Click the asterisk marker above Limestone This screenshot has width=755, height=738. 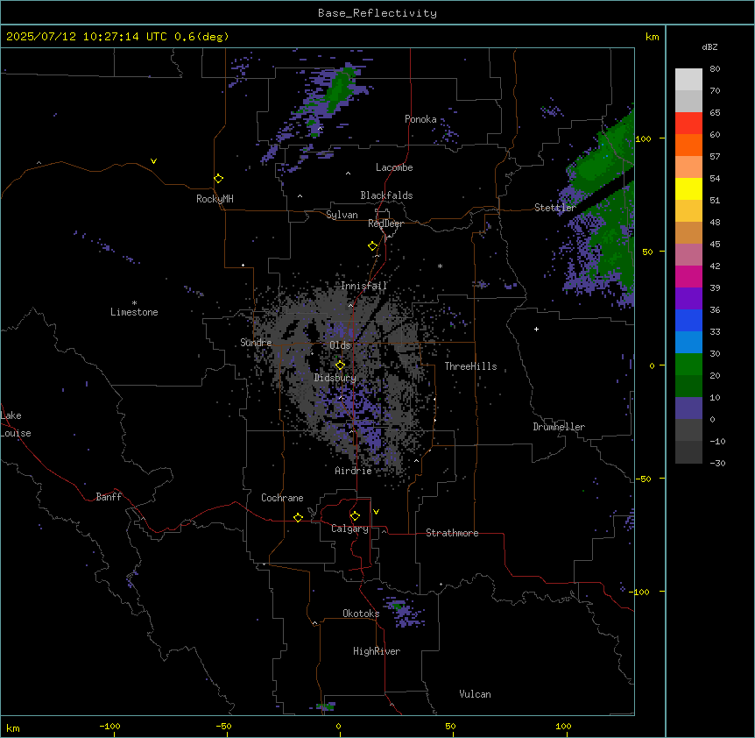click(x=134, y=303)
